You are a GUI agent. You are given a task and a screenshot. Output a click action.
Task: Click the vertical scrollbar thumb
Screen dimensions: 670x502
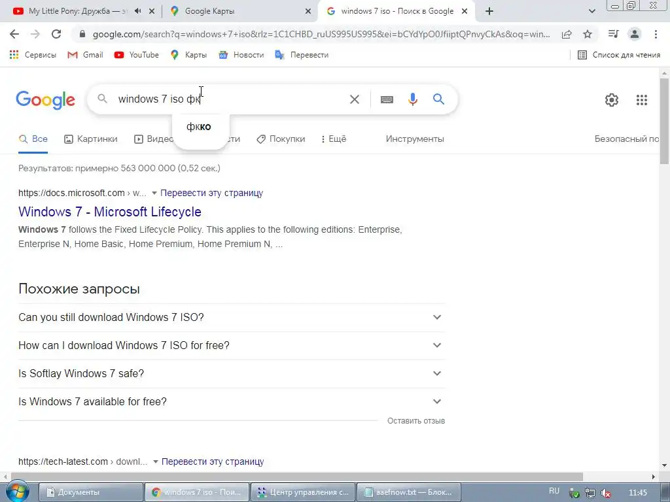tap(664, 121)
